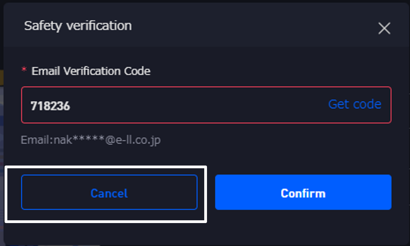The height and width of the screenshot is (246, 410).
Task: Click the nak*****@e-ll.co.jp email hint
Action: [x=91, y=140]
